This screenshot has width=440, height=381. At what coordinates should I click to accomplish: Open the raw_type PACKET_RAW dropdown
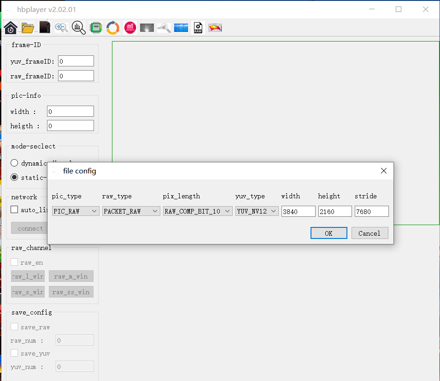[131, 211]
